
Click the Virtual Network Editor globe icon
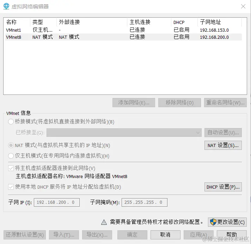pos(6,6)
